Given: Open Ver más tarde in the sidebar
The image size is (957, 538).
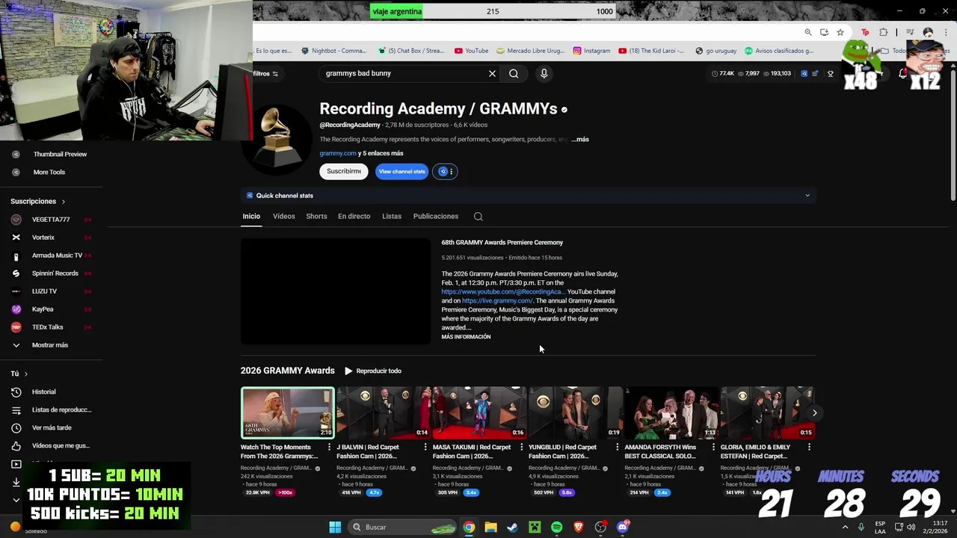Looking at the screenshot, I should click(x=51, y=427).
